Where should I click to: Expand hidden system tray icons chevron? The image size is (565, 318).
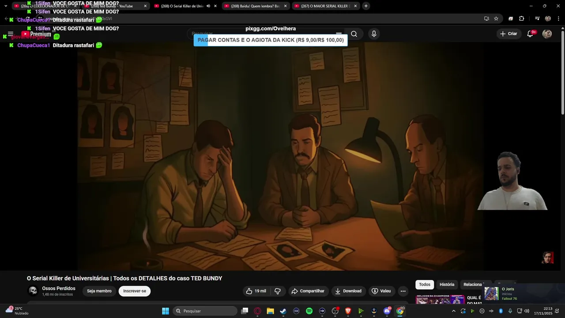click(x=453, y=311)
